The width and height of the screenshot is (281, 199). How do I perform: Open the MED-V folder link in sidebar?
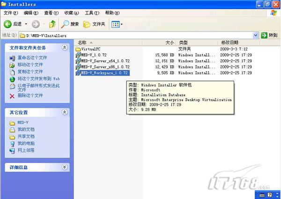click(x=23, y=122)
